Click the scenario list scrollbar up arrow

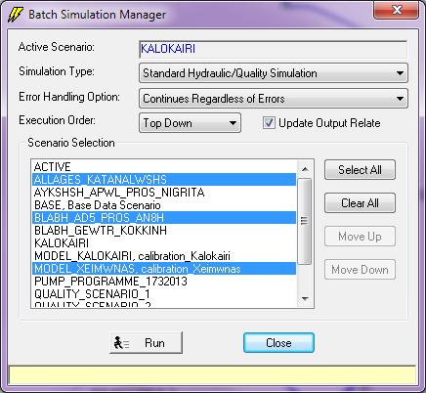tap(305, 169)
